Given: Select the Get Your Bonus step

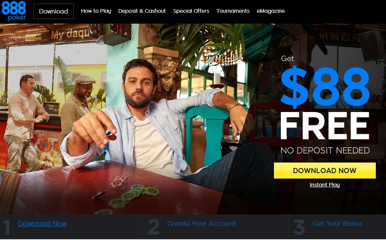Looking at the screenshot, I should (x=337, y=224).
